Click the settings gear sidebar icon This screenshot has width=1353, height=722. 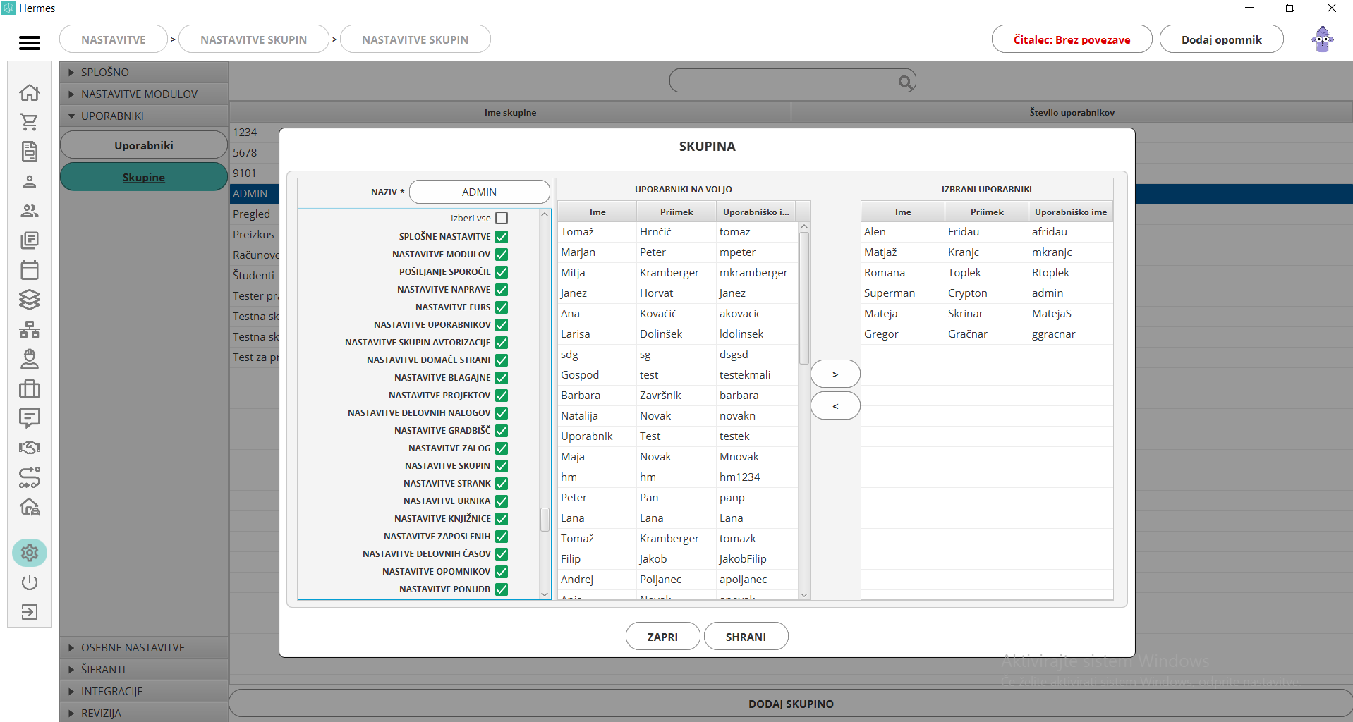click(30, 553)
